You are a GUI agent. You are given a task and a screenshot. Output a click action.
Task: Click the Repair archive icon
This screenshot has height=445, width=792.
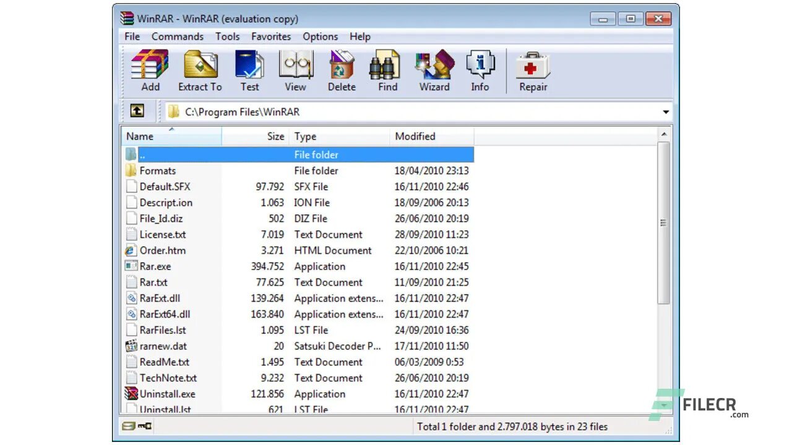(x=533, y=66)
